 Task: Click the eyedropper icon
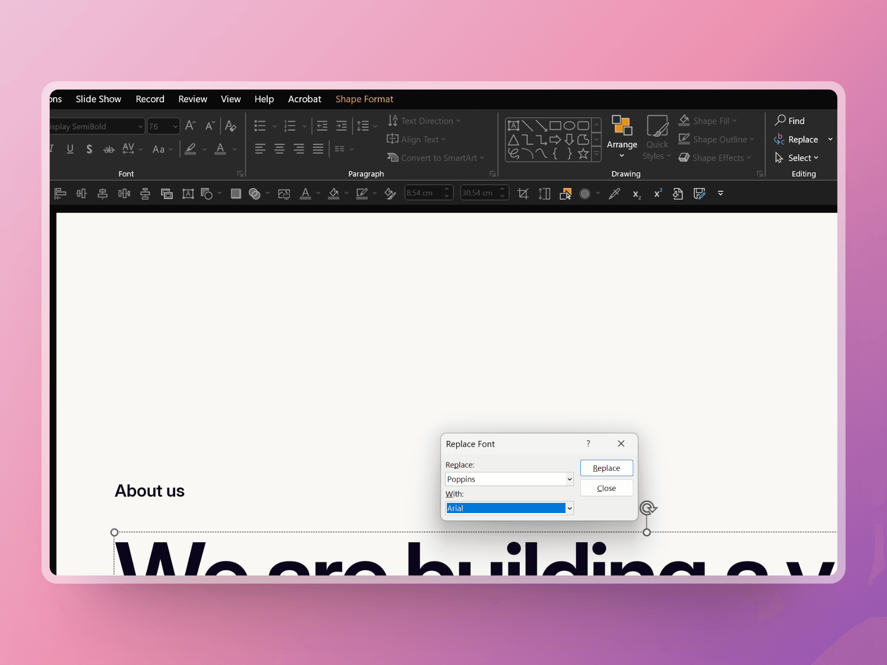tap(615, 194)
